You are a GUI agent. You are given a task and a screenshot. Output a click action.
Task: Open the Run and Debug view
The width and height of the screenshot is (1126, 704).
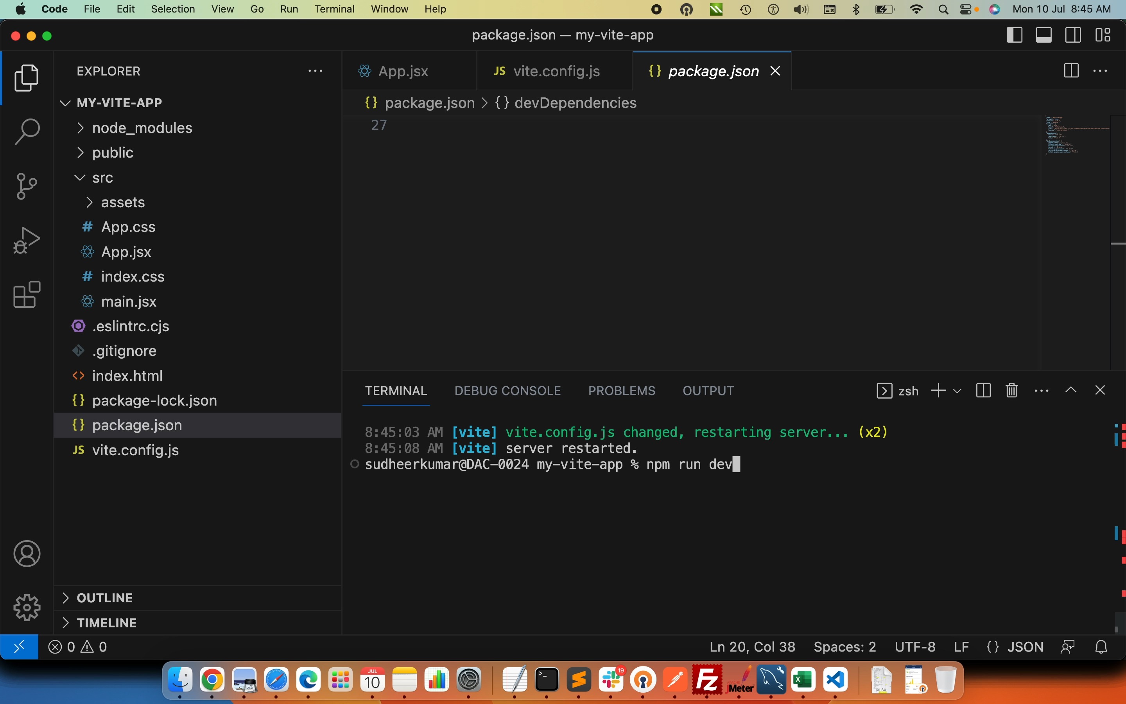click(27, 240)
